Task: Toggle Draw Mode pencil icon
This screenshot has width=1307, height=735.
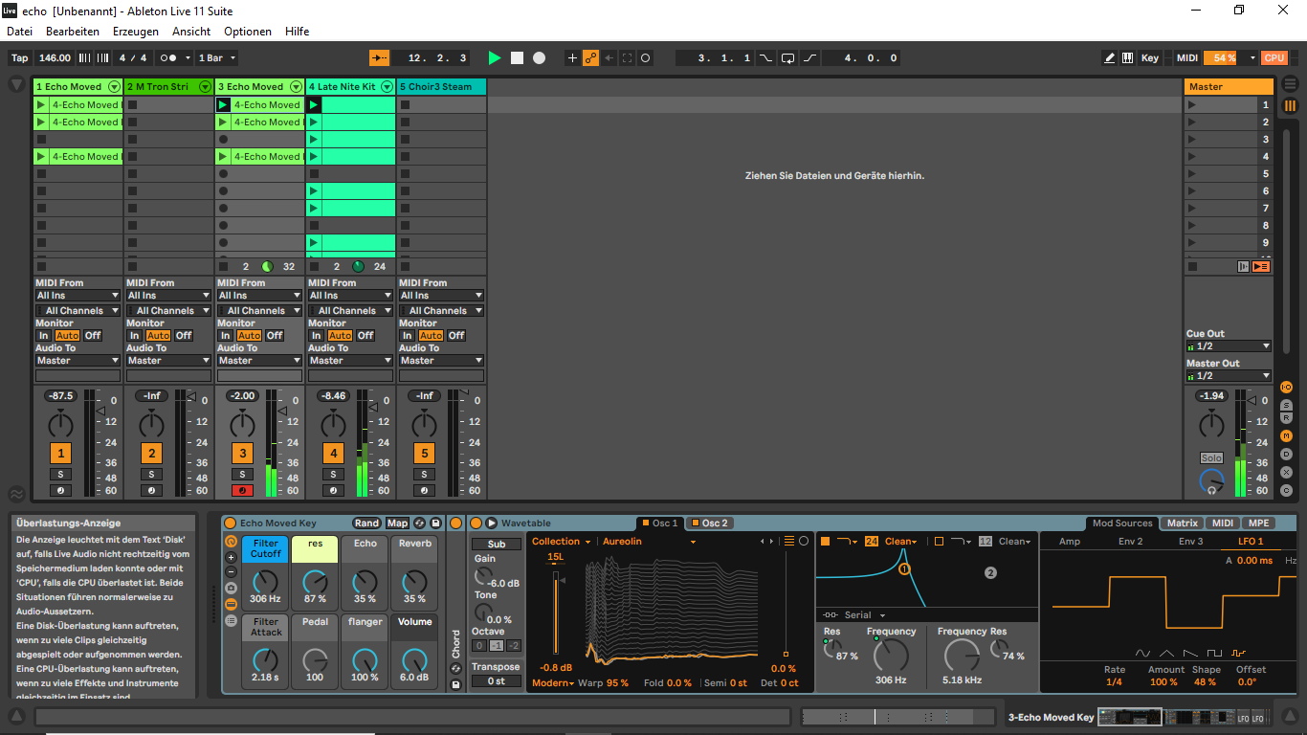Action: coord(1109,57)
